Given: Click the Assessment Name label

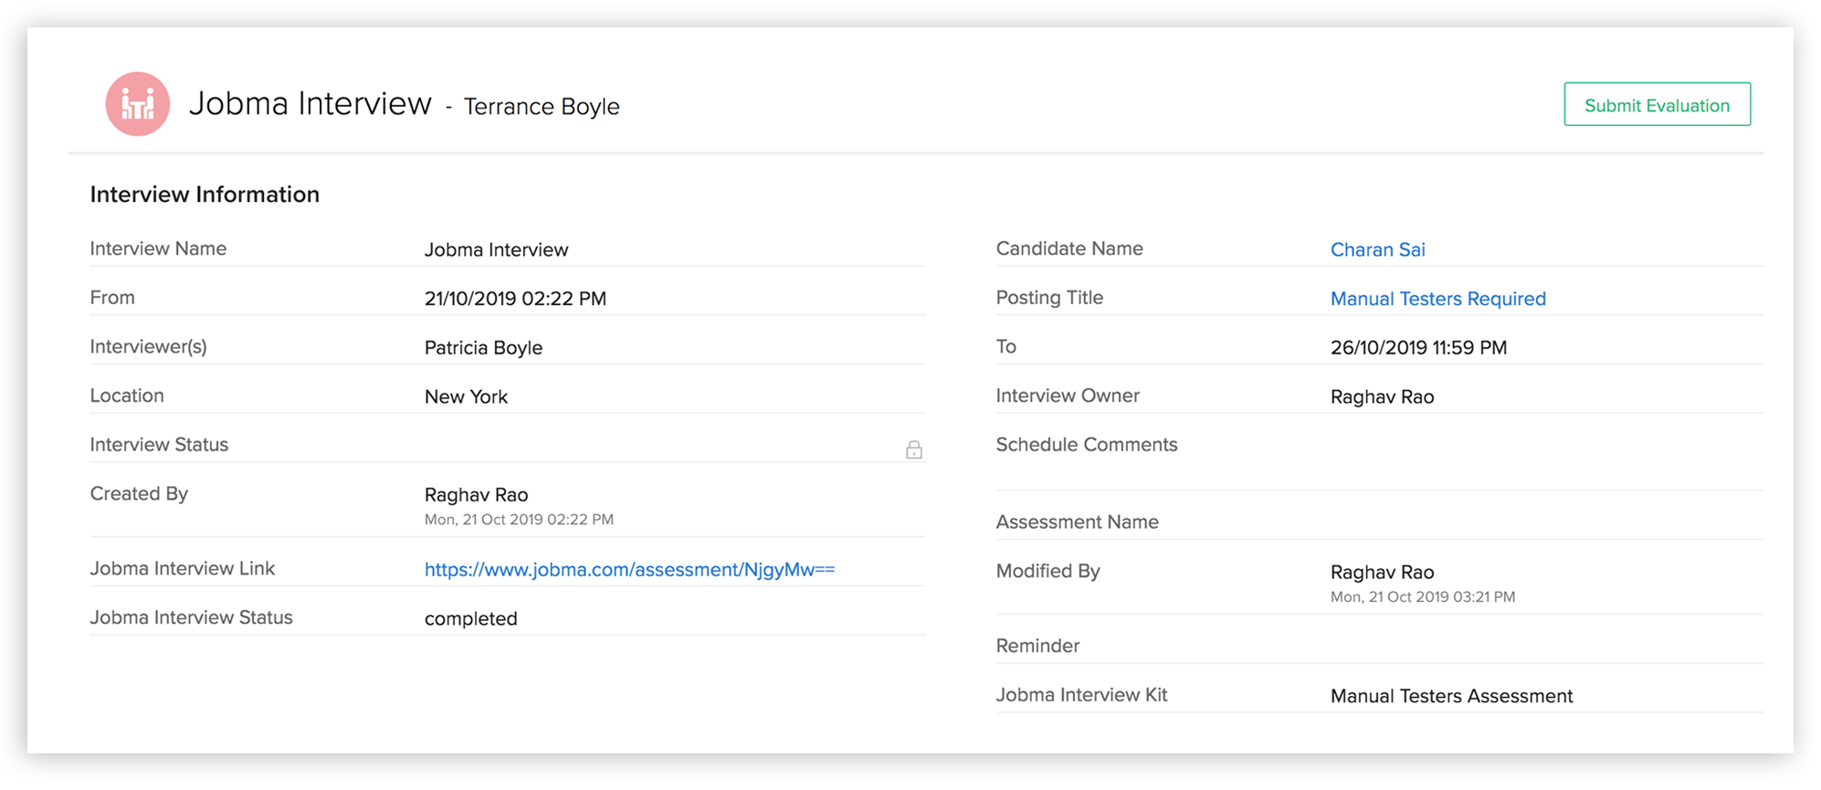Looking at the screenshot, I should point(1077,522).
